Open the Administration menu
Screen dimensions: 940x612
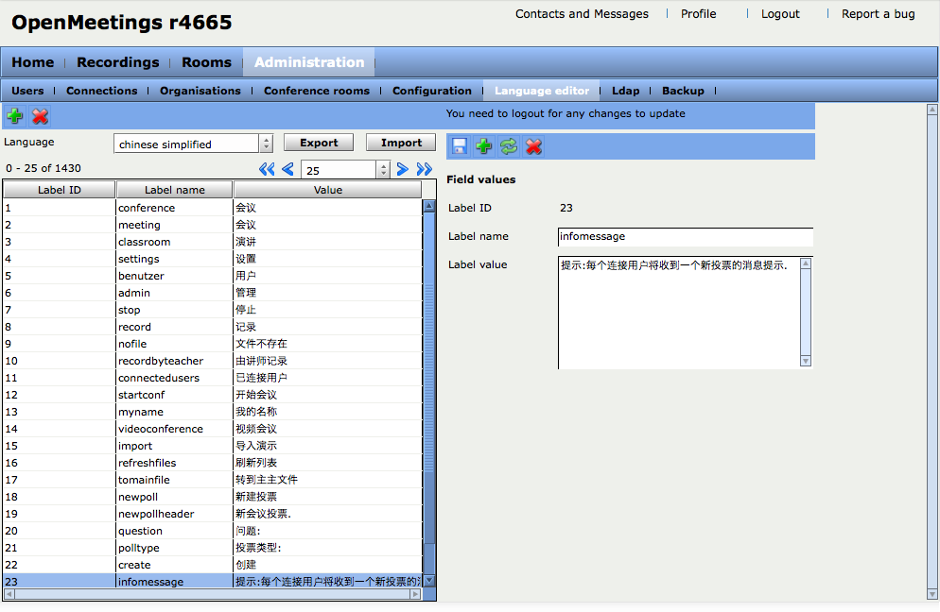point(309,62)
